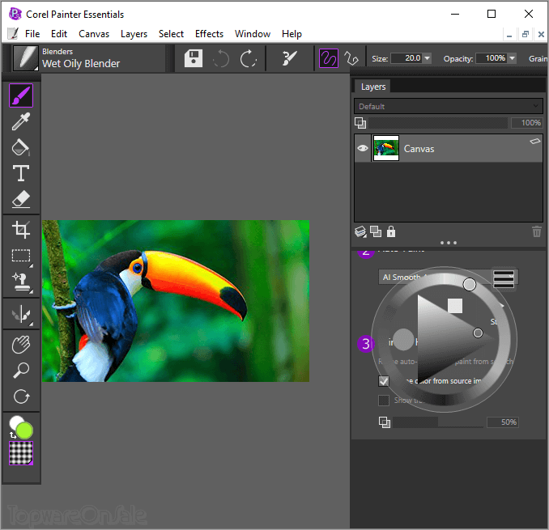The image size is (549, 530).
Task: Expand panel via three dots handle
Action: coord(448,243)
